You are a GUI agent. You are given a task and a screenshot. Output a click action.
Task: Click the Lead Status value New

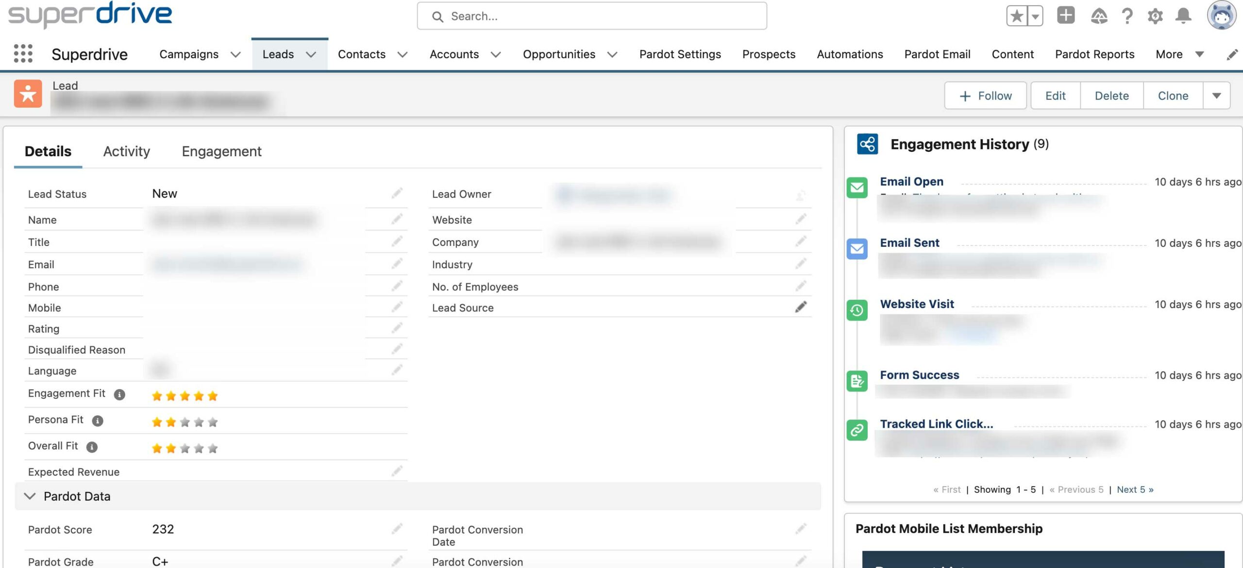tap(165, 194)
